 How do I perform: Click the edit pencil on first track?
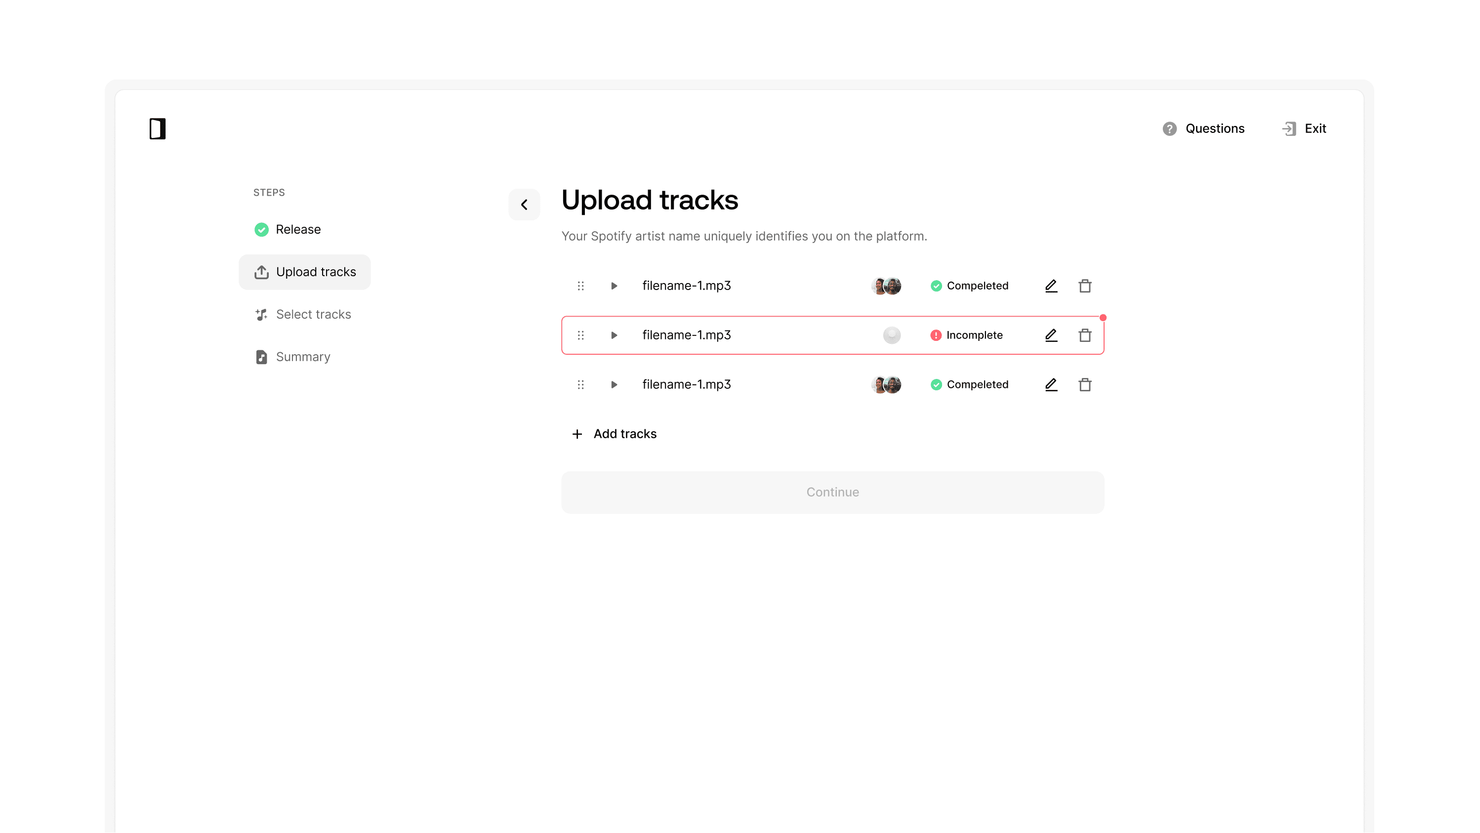point(1051,286)
